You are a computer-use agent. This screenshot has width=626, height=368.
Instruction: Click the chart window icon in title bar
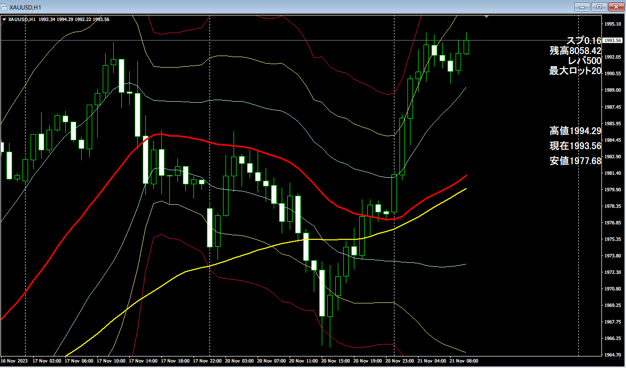tap(5, 7)
